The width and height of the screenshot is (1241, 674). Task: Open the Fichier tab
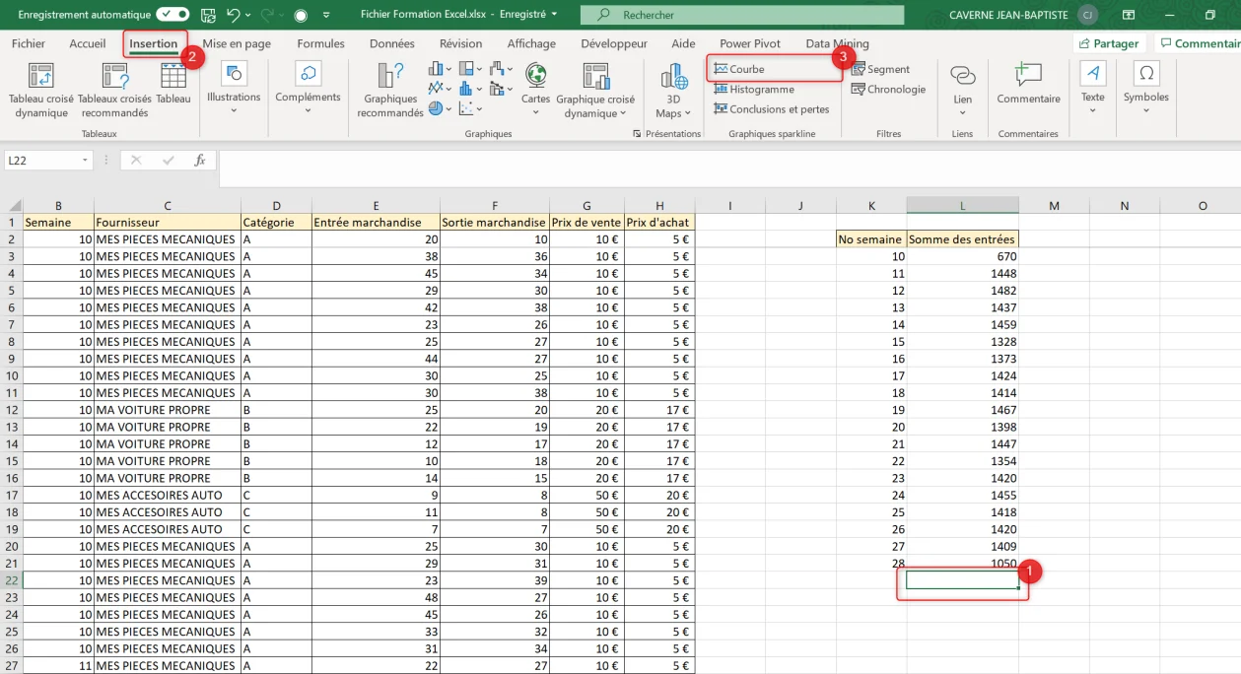[x=29, y=43]
